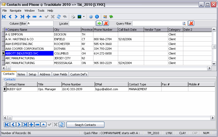Screen dimensions: 218x137
Task: Jump to first record in top toolbar
Action: pyautogui.click(x=4, y=17)
